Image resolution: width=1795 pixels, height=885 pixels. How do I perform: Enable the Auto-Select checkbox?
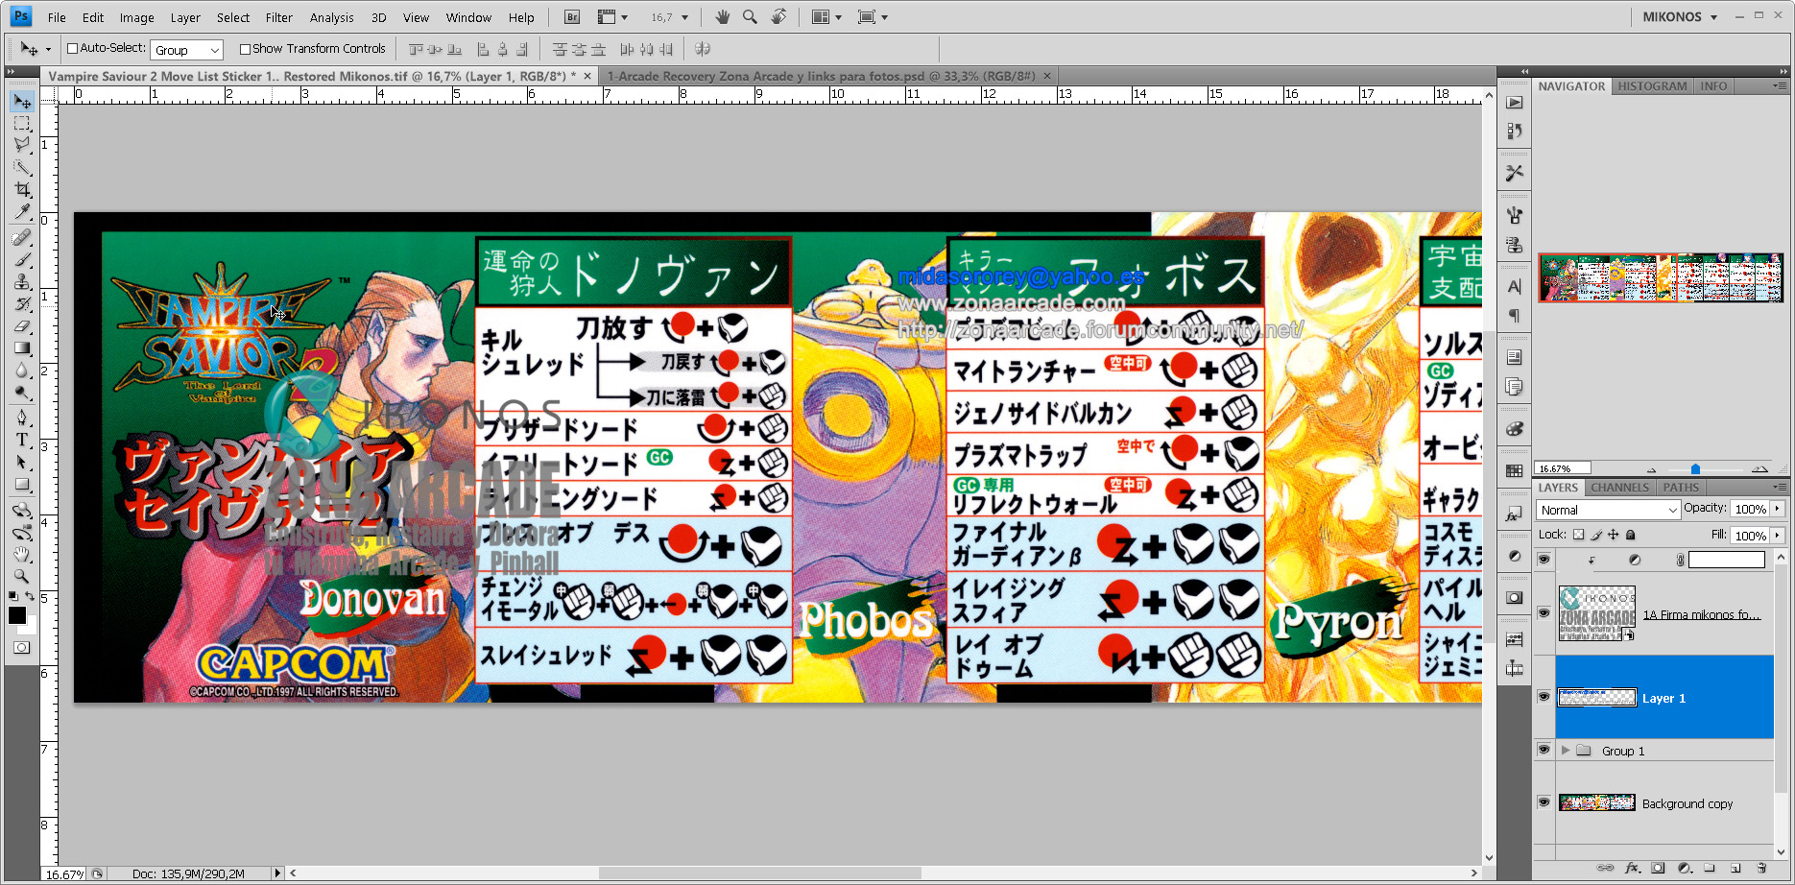(x=73, y=48)
